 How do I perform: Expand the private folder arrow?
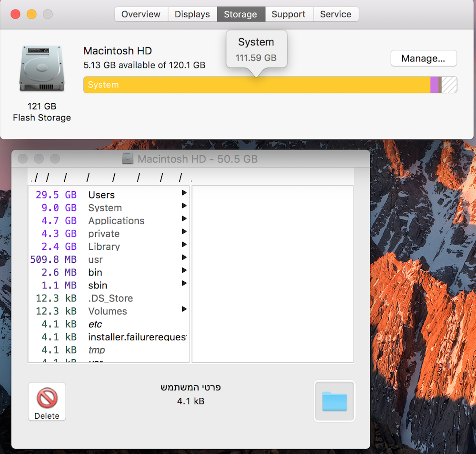[x=184, y=232]
